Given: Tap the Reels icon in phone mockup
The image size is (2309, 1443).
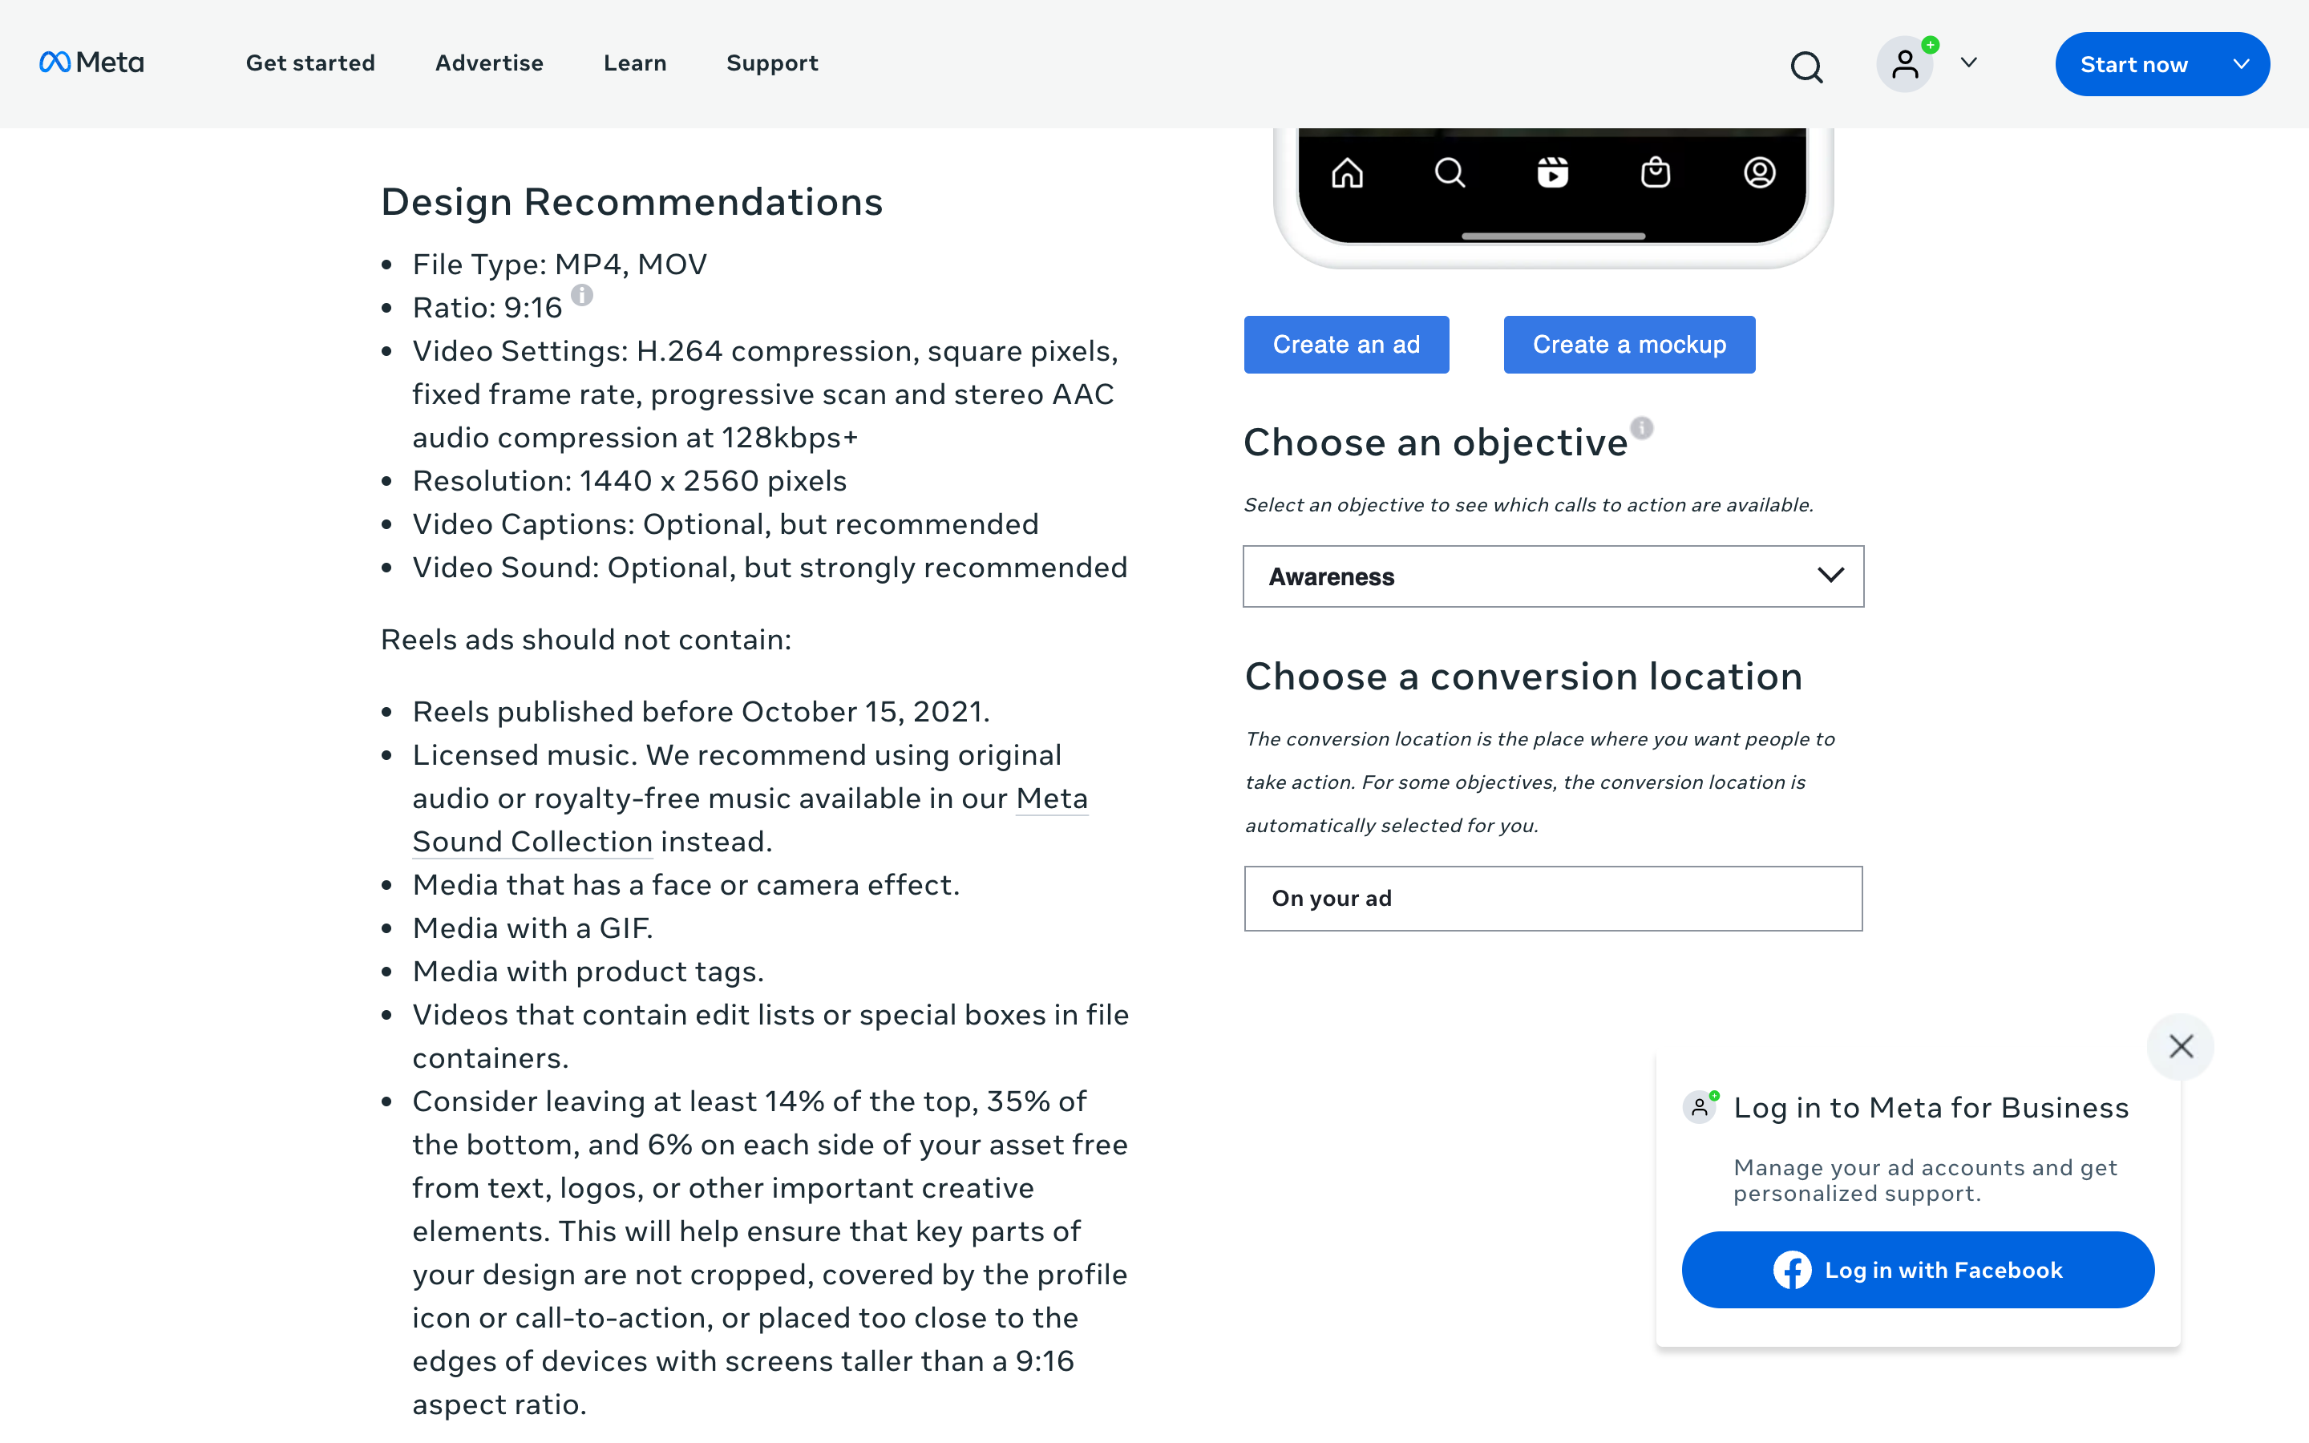Looking at the screenshot, I should 1552,172.
